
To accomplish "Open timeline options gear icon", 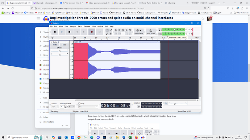I will [53, 38].
